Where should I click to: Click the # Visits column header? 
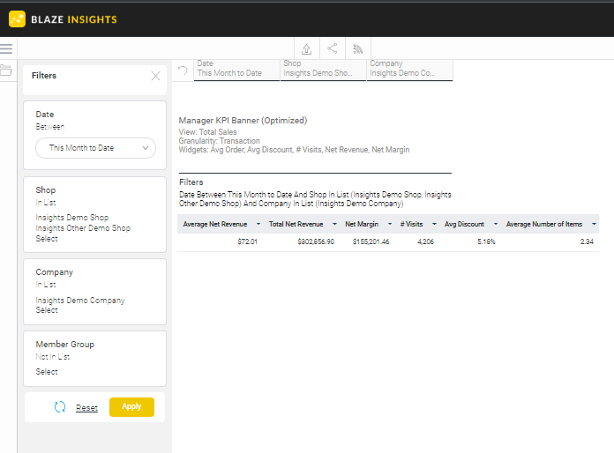[x=412, y=224]
